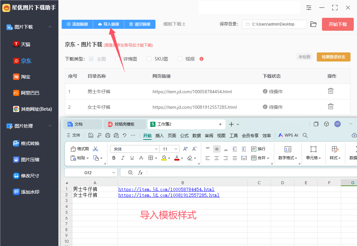Open the 图片压缩 tool
This screenshot has width=357, height=246.
(26, 160)
